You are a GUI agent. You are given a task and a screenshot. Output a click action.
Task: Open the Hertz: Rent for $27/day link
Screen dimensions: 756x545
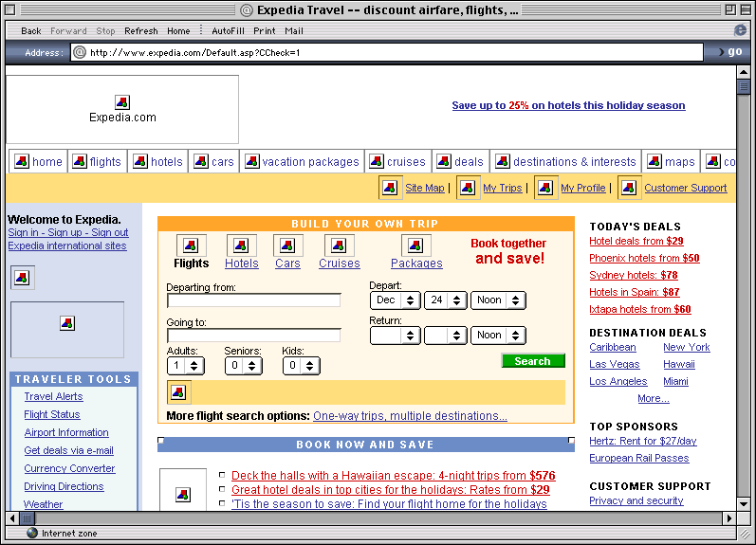643,441
